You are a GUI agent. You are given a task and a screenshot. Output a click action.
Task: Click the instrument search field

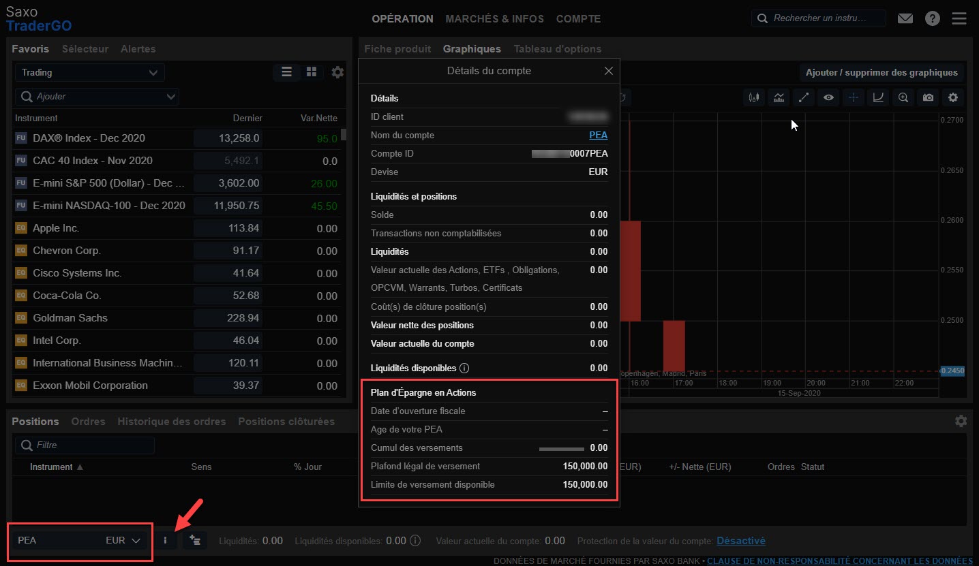click(x=819, y=18)
